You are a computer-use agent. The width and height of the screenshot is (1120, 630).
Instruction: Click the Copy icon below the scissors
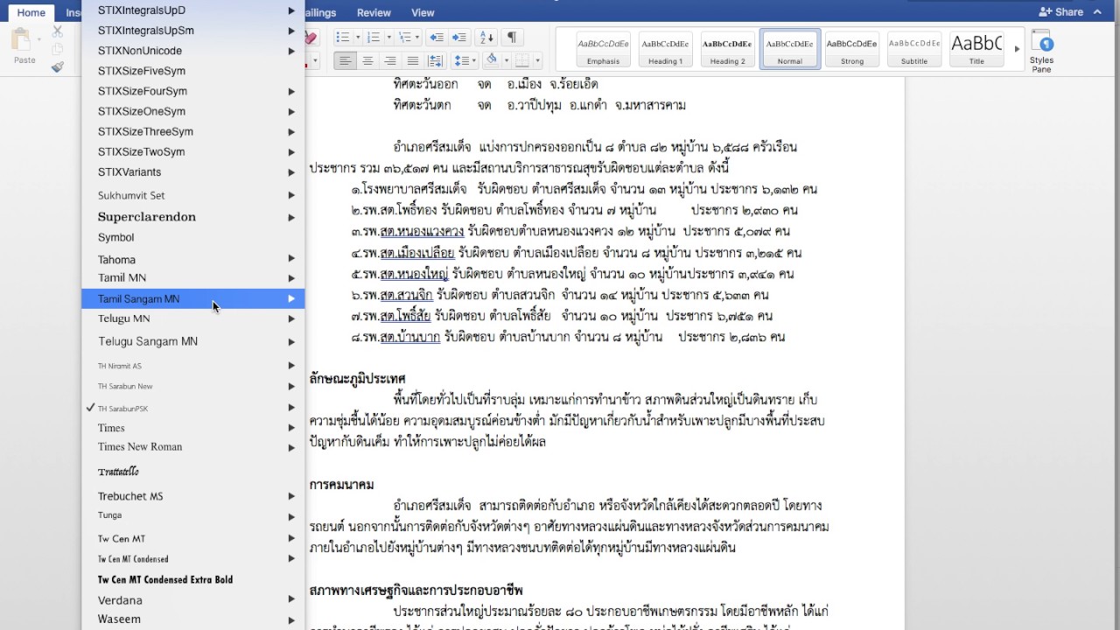tap(58, 48)
